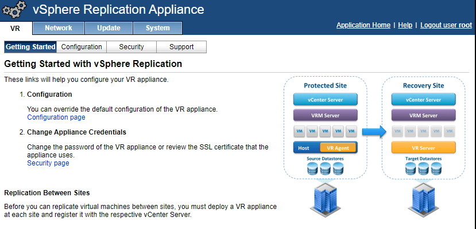This screenshot has width=476, height=229.
Task: Click first VM icon in Protected Site
Action: pyautogui.click(x=299, y=131)
